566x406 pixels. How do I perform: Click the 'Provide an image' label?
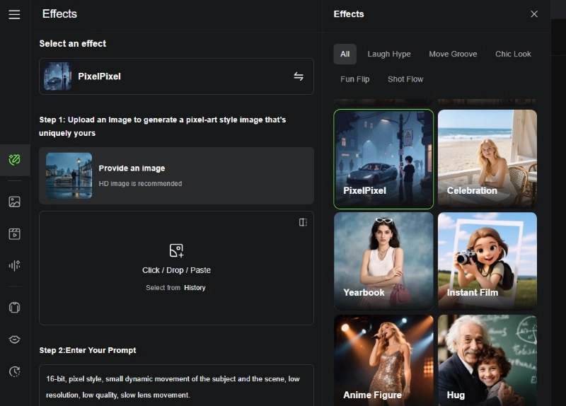click(132, 168)
